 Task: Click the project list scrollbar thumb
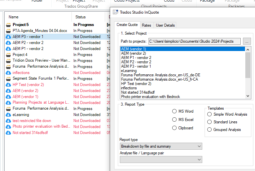point(248,65)
